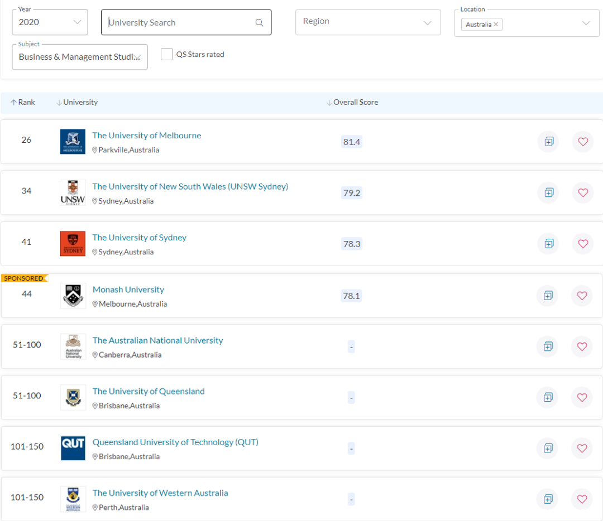
Task: Open University of New South Wales link
Action: coord(190,186)
